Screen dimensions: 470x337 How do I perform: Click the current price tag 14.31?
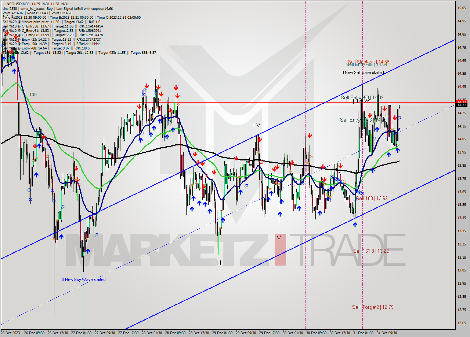[x=461, y=105]
